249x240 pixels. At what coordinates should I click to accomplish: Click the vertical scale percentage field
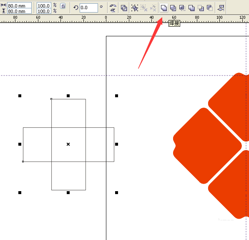click(44, 11)
